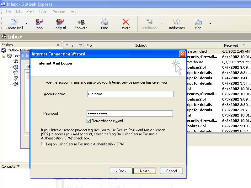
Task: Click the Inbox banner icon
Action: 4,37
